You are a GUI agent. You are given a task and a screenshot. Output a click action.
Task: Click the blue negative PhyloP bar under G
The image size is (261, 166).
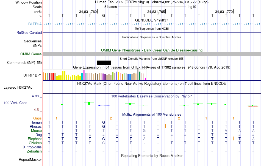coord(104,106)
